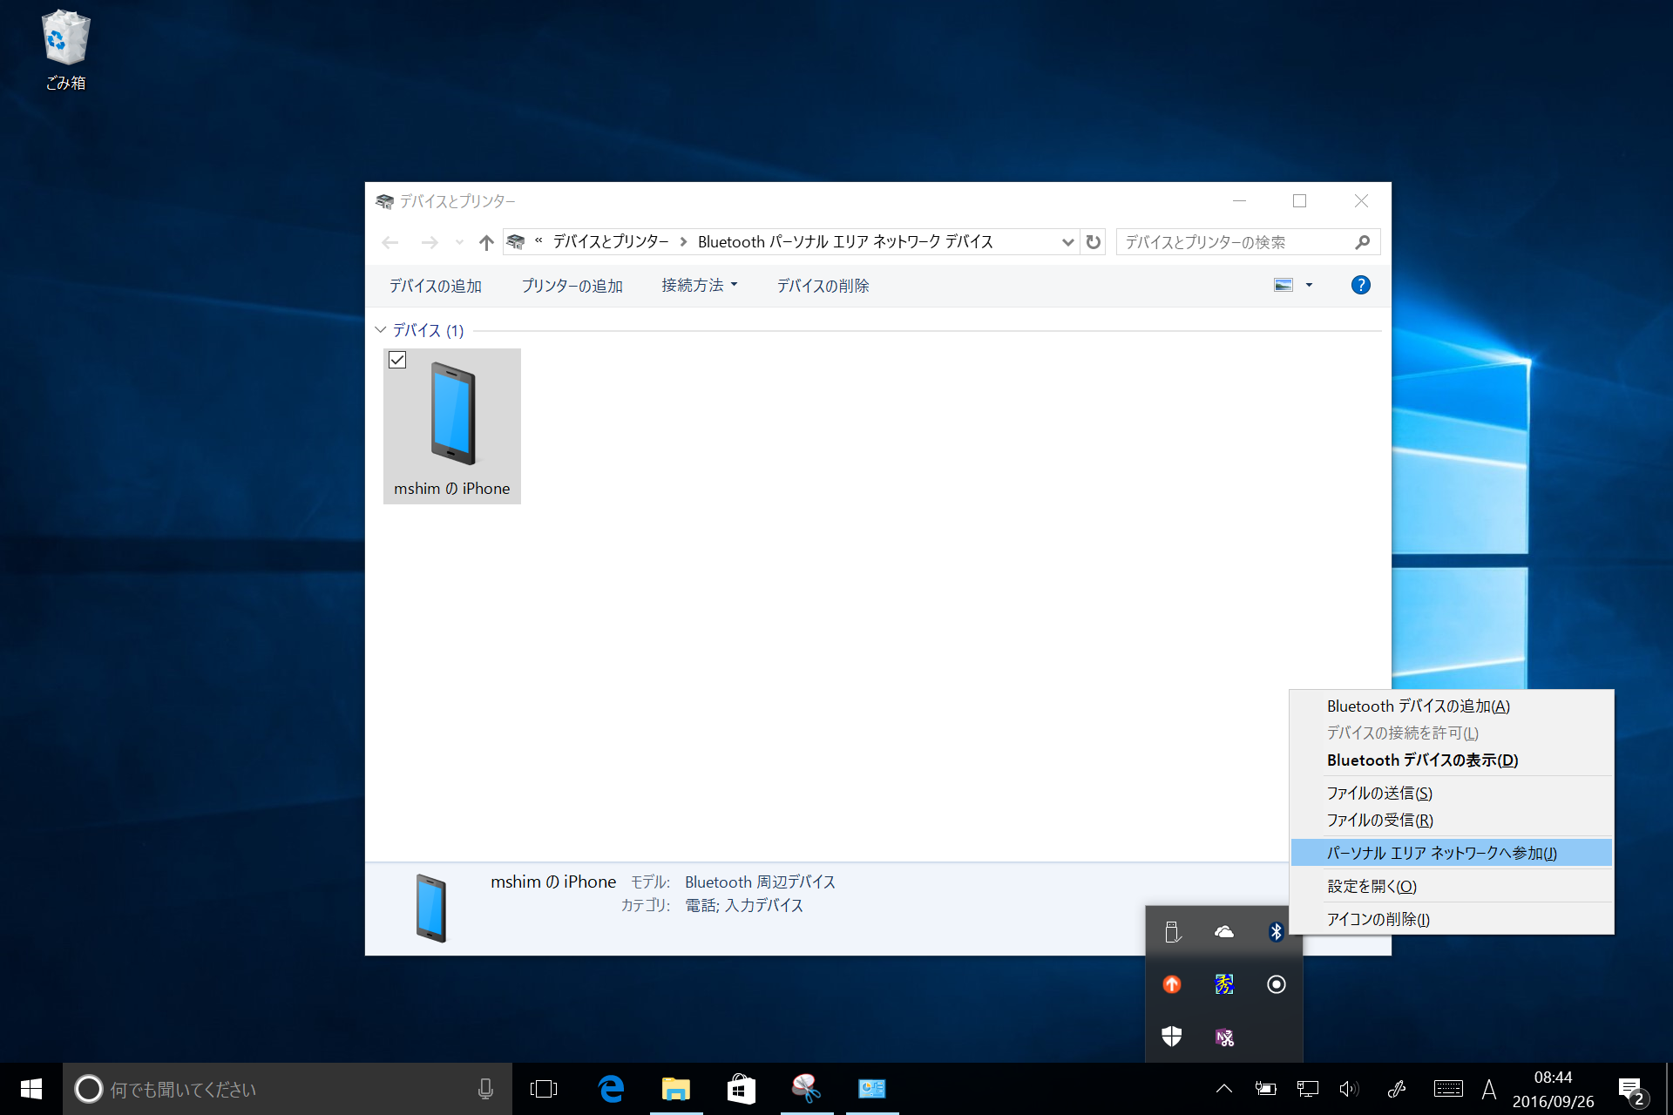Open the 秀 app icon in the tray popup
The width and height of the screenshot is (1673, 1115).
coord(1224,984)
